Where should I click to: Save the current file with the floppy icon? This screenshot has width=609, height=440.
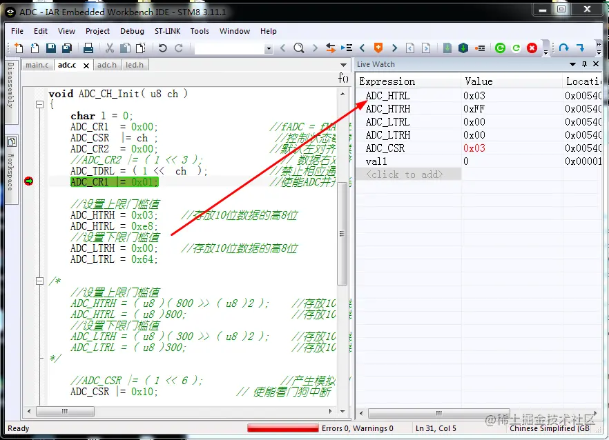tap(51, 48)
